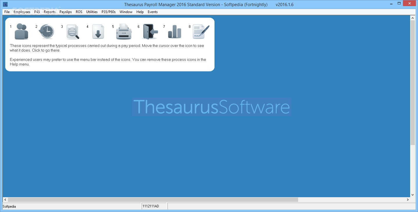Open the Utilities menu
Viewport: 418px width, 212px height.
[92, 12]
